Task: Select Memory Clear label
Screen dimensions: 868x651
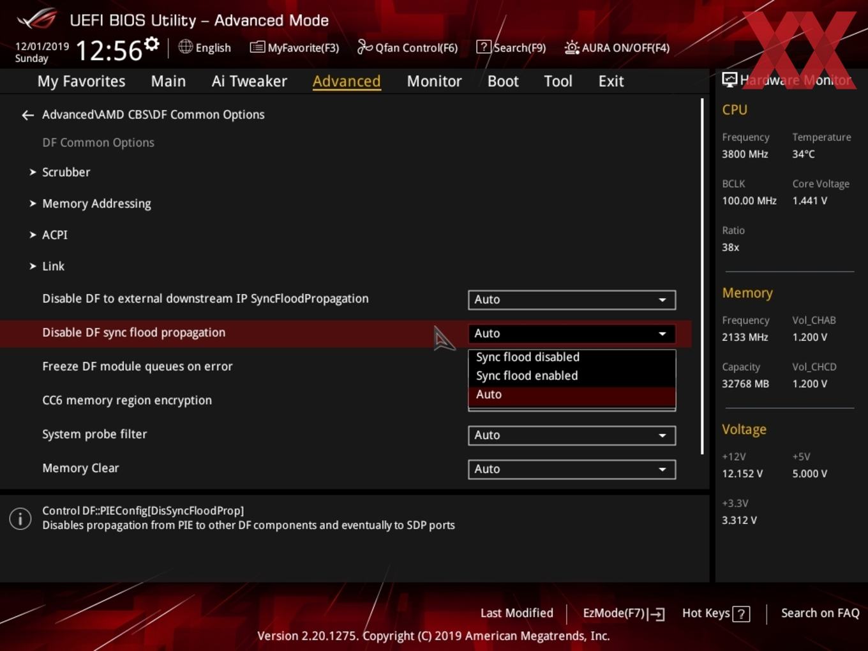Action: coord(80,468)
